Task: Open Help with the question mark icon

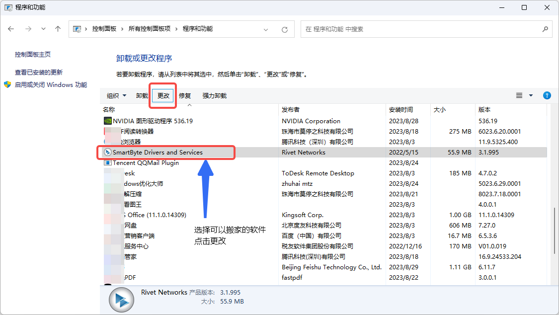Action: [x=547, y=95]
